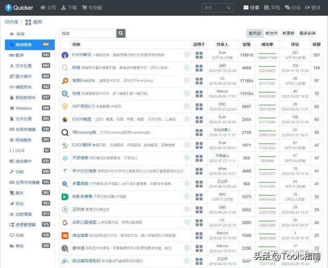This screenshot has width=328, height=268.
Task: Click sharer KBC in WIFI密码2.0 row
Action: point(222,104)
